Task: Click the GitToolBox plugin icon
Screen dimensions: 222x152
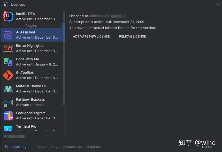Action: pos(8,75)
